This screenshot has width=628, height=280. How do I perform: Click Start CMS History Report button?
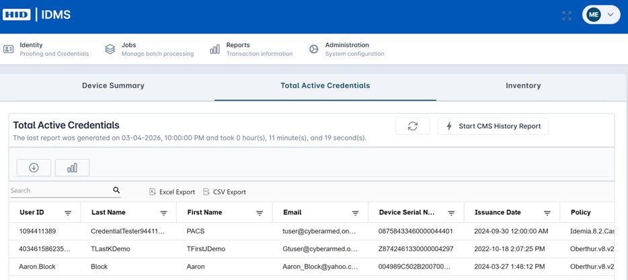coord(493,126)
